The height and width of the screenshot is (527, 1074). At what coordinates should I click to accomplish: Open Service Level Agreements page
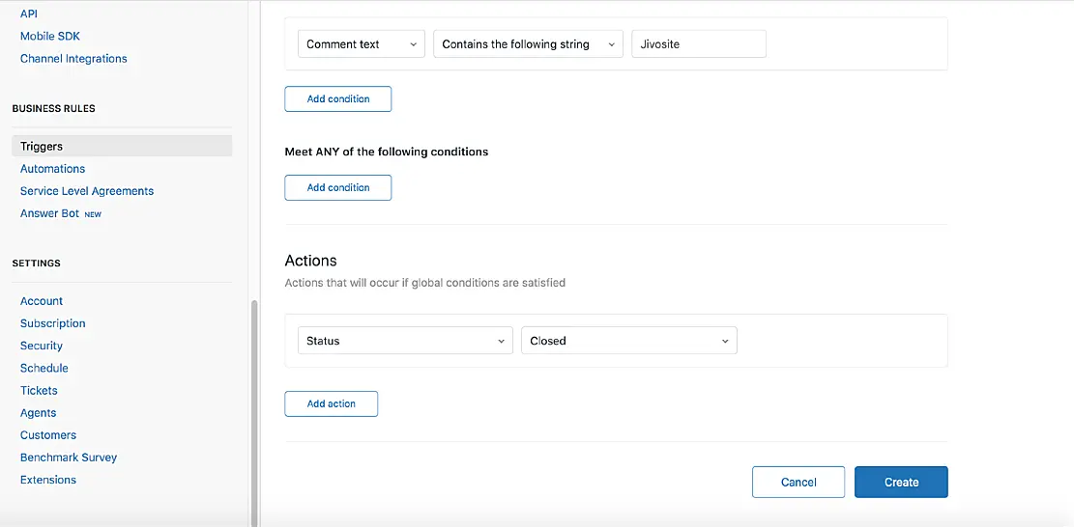point(87,191)
